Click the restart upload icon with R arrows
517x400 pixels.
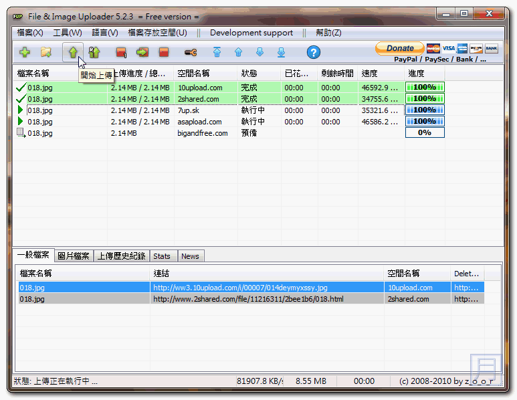pos(94,52)
